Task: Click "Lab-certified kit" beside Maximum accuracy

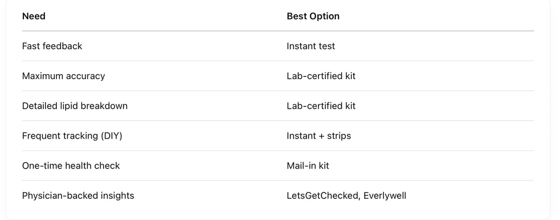Action: click(x=321, y=76)
